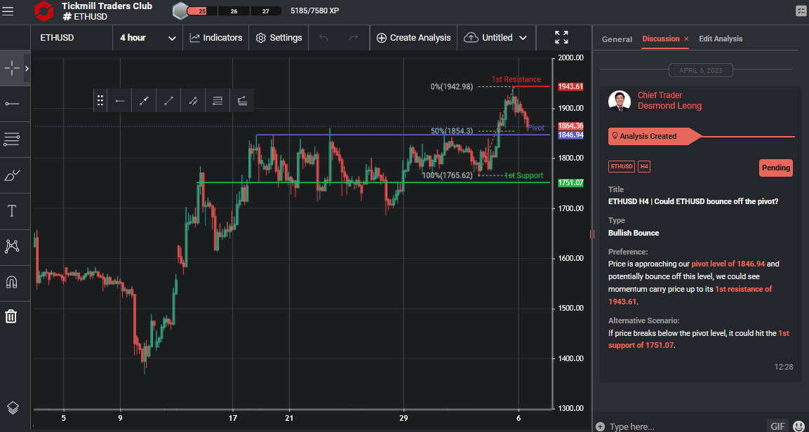Choose parallel channel in floating toolbar
The height and width of the screenshot is (432, 809).
point(193,100)
